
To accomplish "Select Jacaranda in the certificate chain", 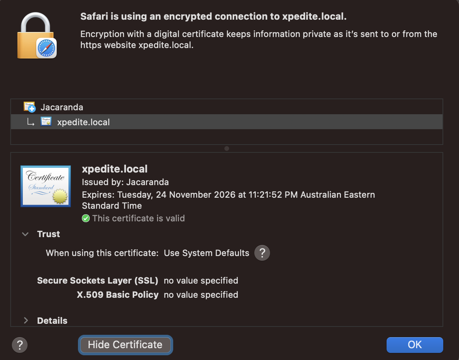I will [62, 107].
